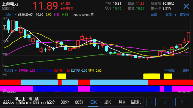Select the 30分 timeframe tab
The width and height of the screenshot is (193, 108).
(65, 102)
